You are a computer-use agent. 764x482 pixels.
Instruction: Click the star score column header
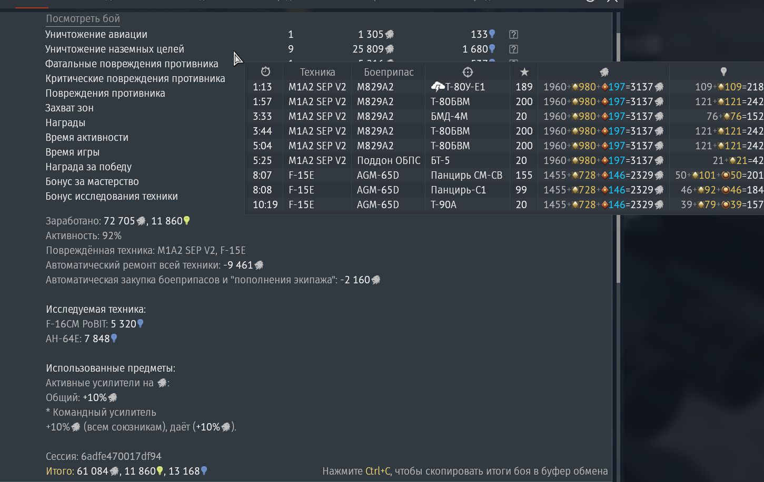(524, 72)
